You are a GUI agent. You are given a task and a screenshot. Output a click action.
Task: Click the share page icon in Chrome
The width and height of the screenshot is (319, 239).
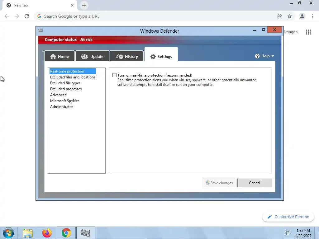click(279, 16)
